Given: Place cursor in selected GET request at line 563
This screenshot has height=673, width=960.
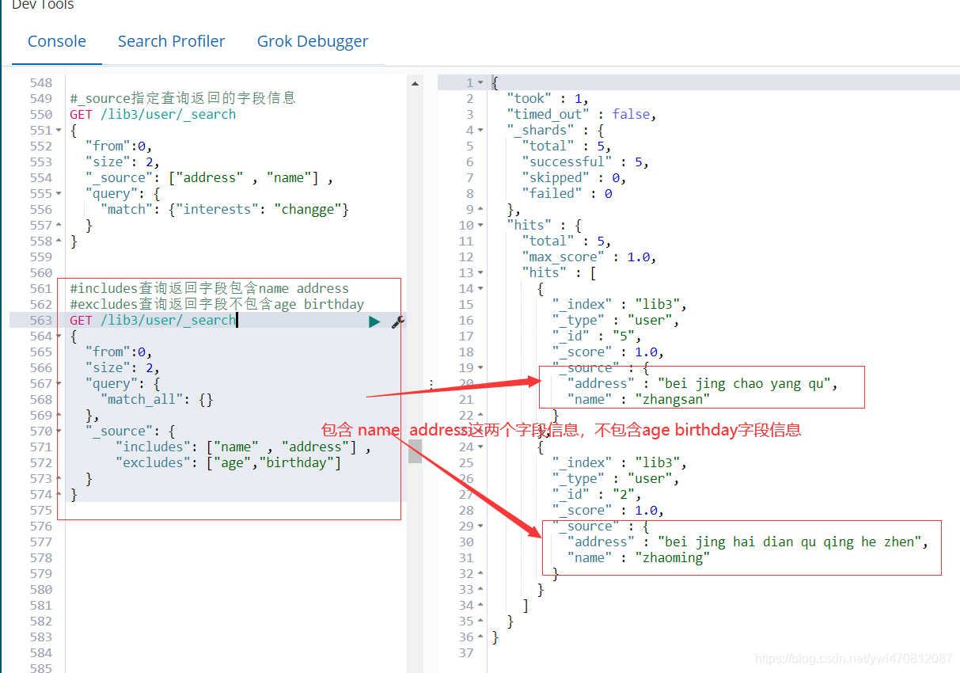Looking at the screenshot, I should [153, 320].
